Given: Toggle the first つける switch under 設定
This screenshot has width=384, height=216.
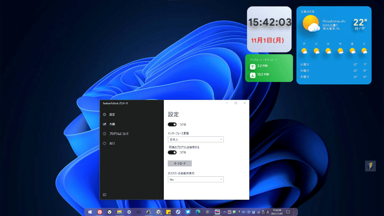Looking at the screenshot, I should pos(172,124).
